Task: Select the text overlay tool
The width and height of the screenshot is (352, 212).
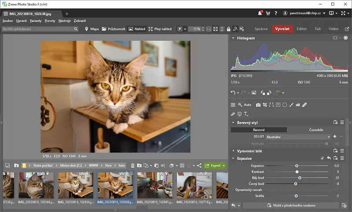Action: tap(246, 114)
